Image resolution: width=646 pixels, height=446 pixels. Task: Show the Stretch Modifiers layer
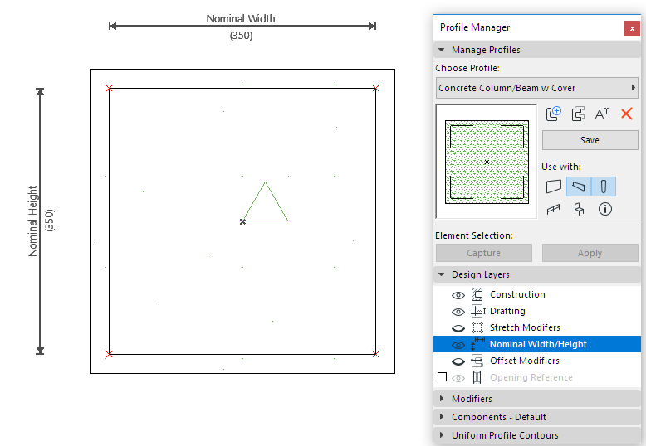pos(458,328)
